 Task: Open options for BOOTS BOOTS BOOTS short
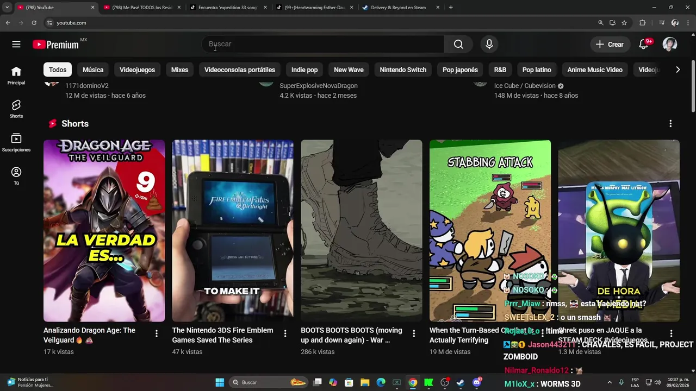tap(414, 333)
